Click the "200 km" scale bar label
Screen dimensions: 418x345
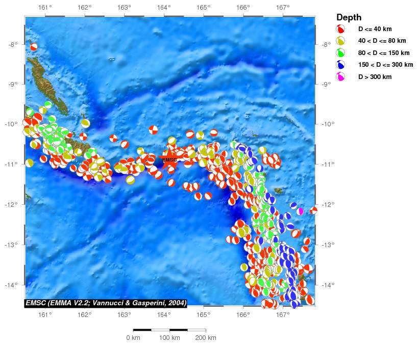[x=206, y=338]
